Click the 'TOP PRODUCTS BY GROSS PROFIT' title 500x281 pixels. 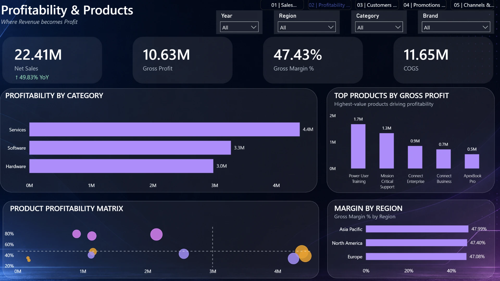tap(391, 95)
